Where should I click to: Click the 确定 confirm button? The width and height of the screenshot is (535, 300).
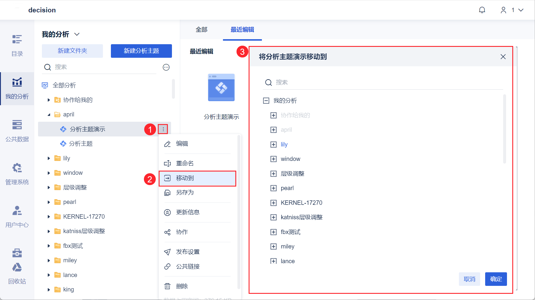pyautogui.click(x=496, y=279)
